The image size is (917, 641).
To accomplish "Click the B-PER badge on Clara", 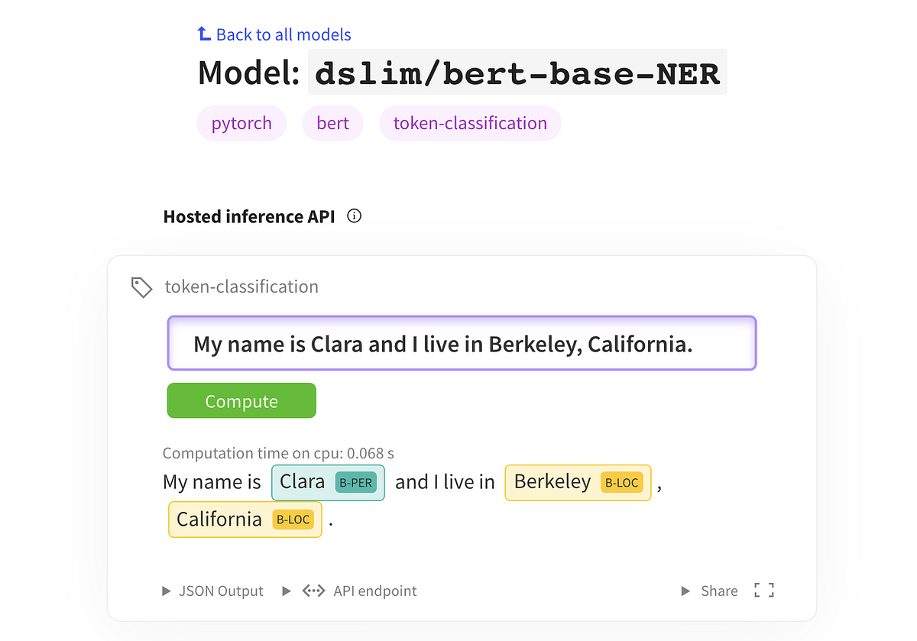I will (356, 482).
